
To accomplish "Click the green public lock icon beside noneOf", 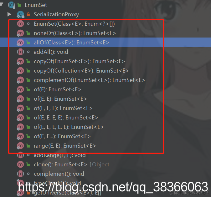I will [28, 33].
